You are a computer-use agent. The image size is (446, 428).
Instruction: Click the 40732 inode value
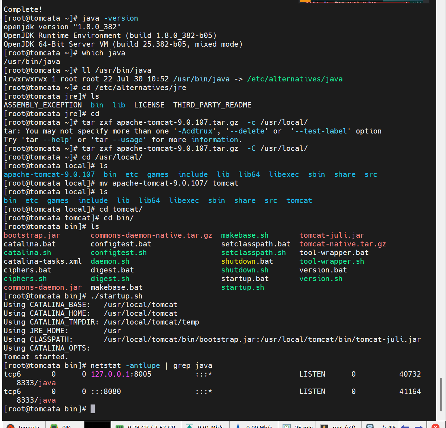tap(410, 374)
